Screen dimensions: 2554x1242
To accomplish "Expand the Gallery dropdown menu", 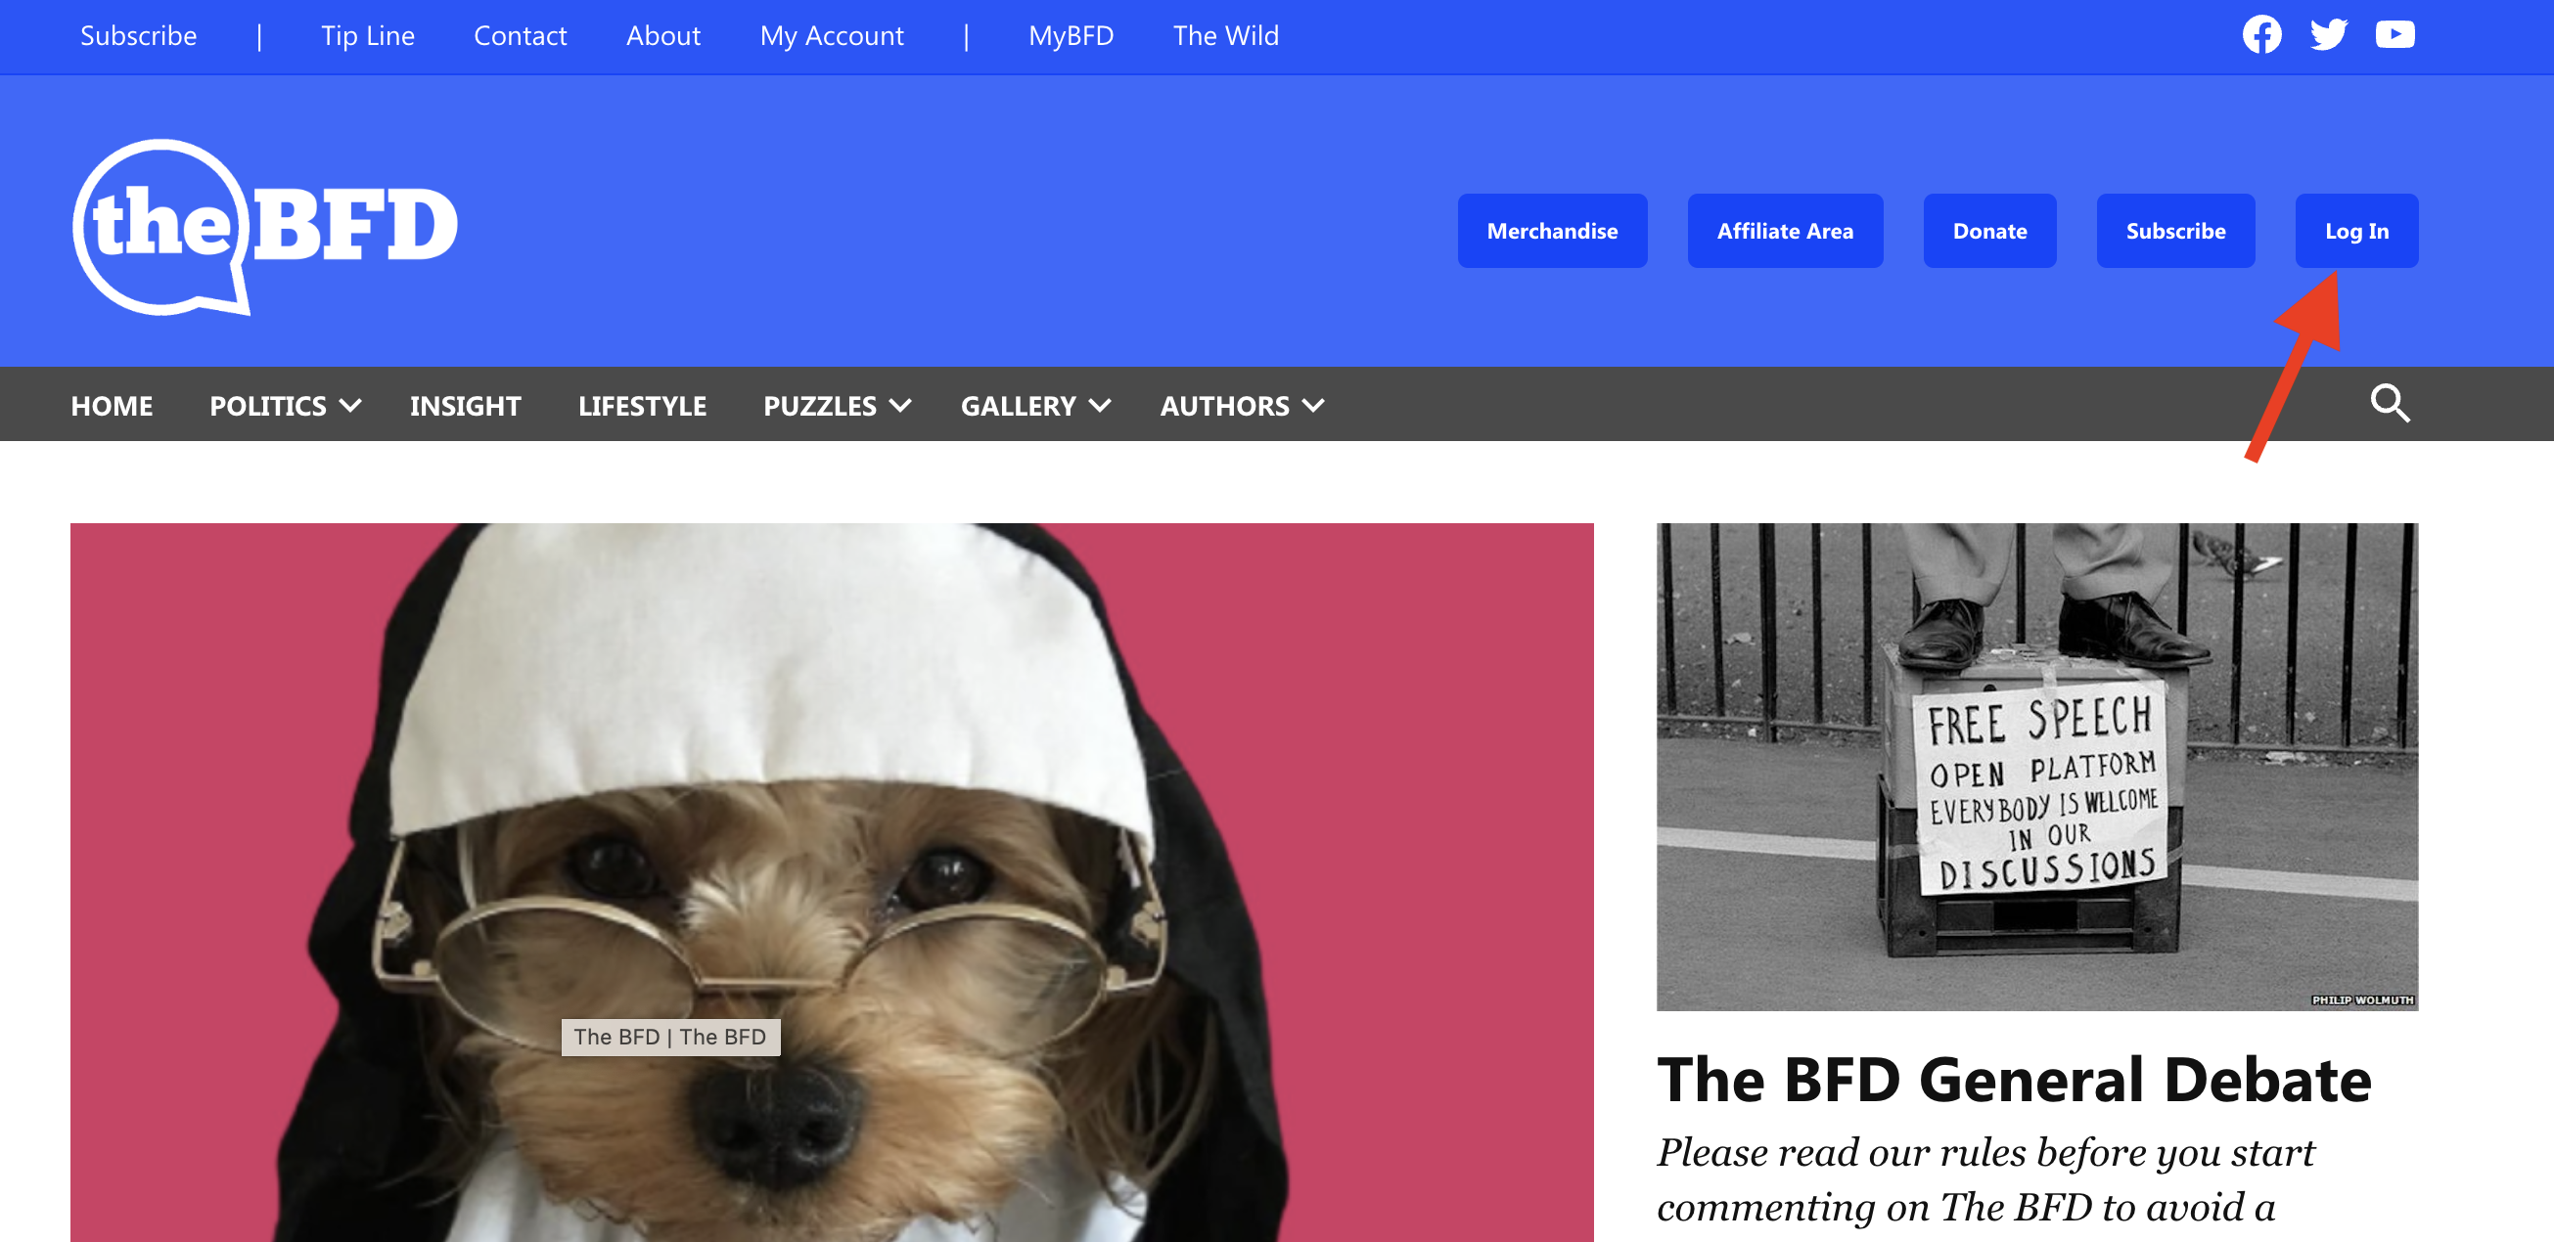I will 1035,406.
